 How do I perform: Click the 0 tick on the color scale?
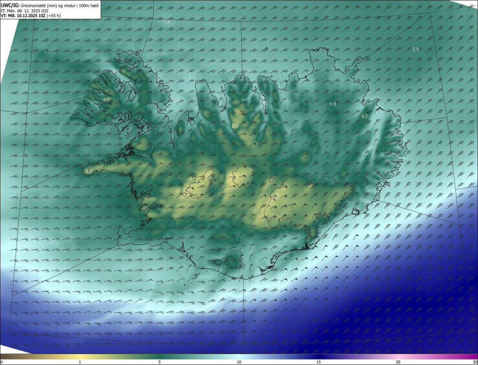(x=1, y=362)
